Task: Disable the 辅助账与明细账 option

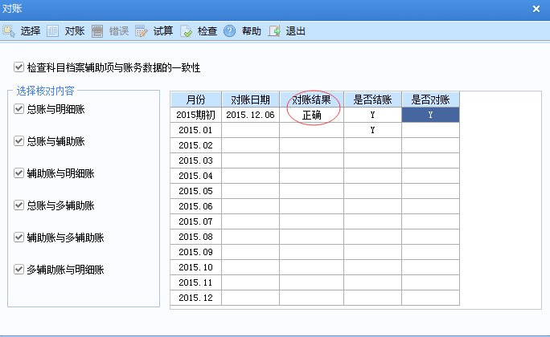Action: 19,173
